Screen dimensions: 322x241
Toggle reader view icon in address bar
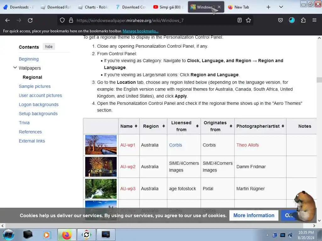coord(239,20)
